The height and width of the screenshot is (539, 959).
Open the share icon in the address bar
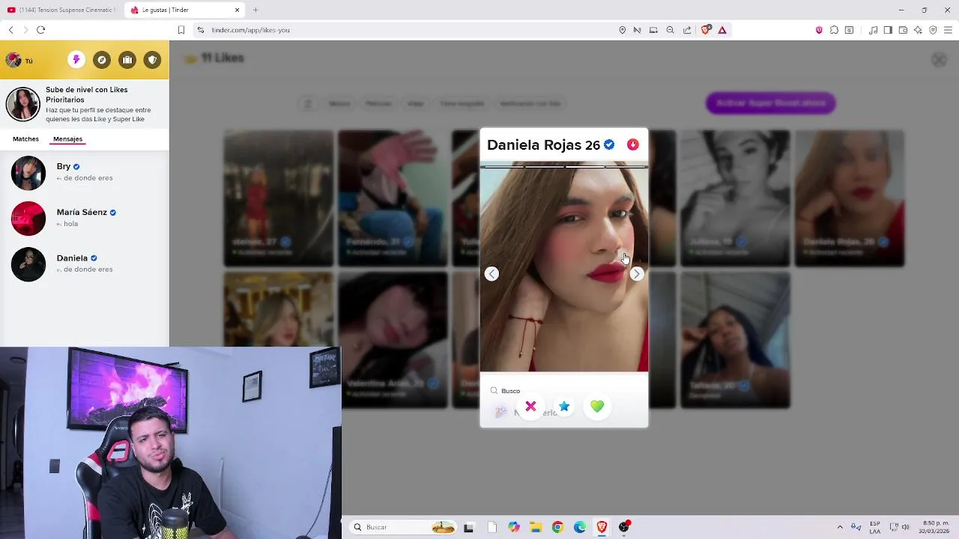(x=687, y=30)
